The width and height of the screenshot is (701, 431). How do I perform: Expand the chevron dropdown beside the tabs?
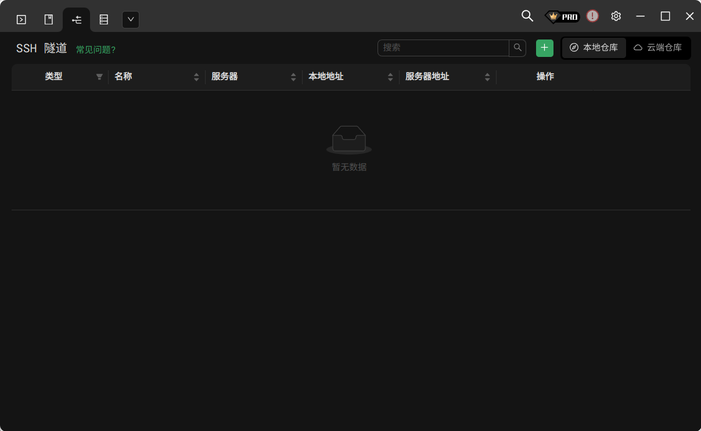pos(131,20)
